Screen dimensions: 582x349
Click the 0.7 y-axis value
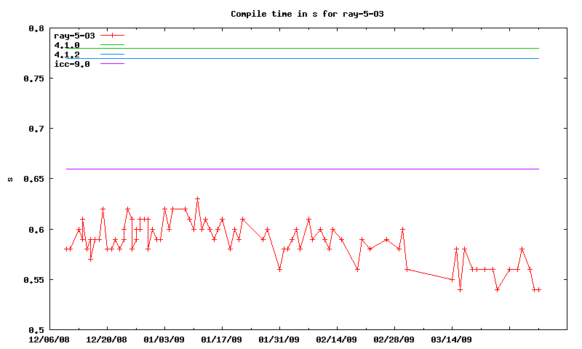point(36,129)
